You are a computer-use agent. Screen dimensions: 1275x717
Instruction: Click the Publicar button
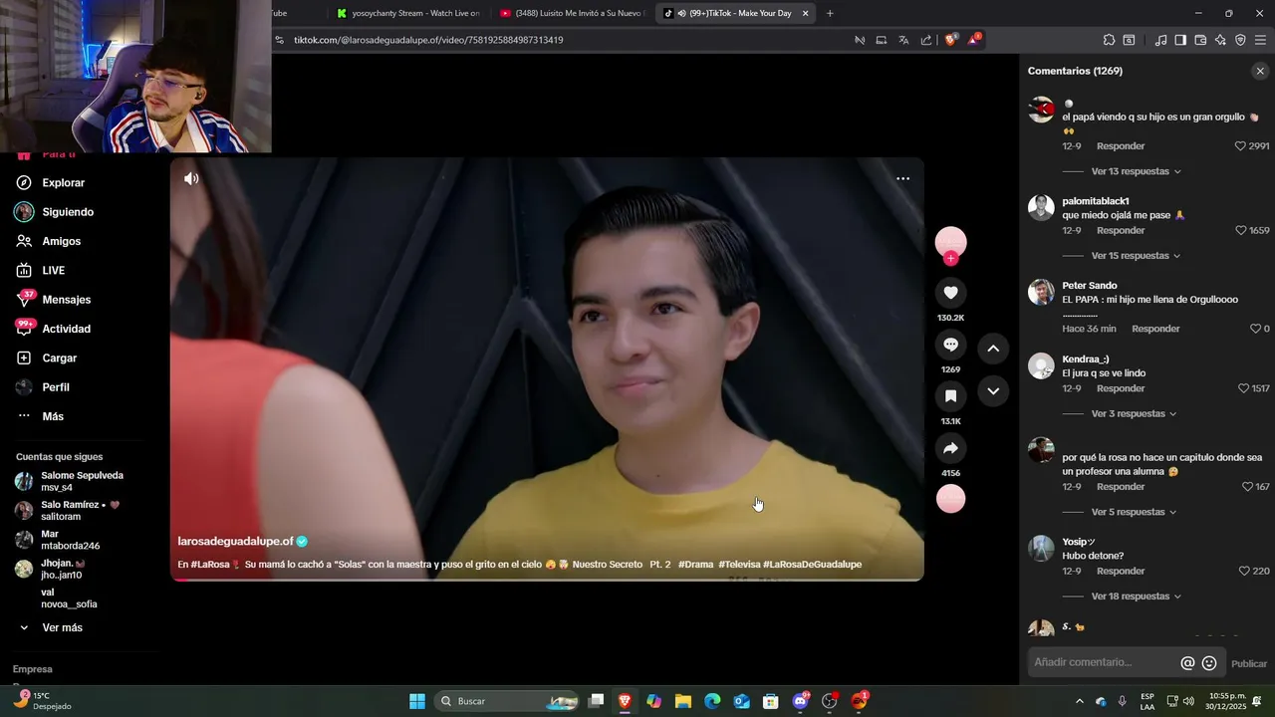(1249, 664)
